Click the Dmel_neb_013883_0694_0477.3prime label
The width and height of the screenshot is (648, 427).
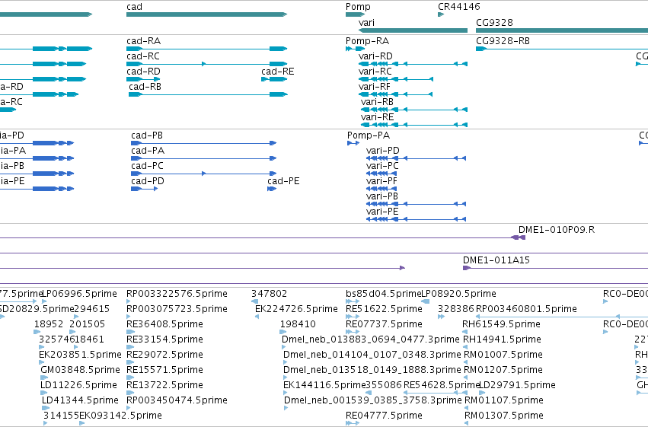[x=370, y=340]
